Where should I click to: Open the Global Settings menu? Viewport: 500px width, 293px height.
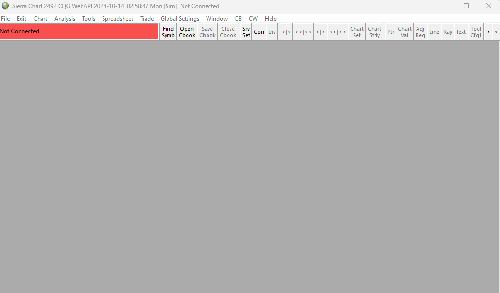coord(180,19)
